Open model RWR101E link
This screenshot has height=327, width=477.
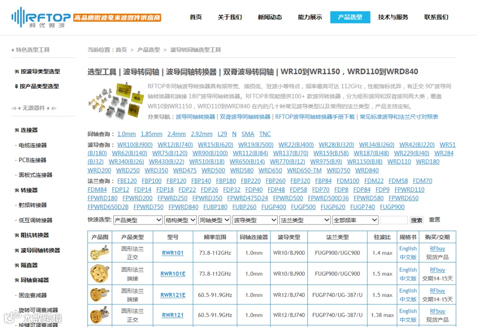tap(173, 274)
